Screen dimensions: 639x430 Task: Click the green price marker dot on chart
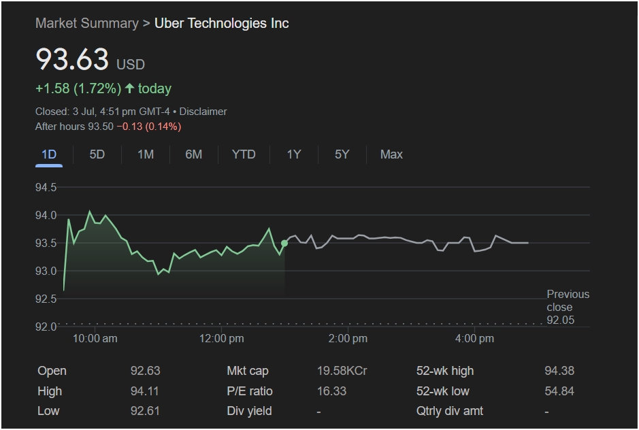[284, 244]
